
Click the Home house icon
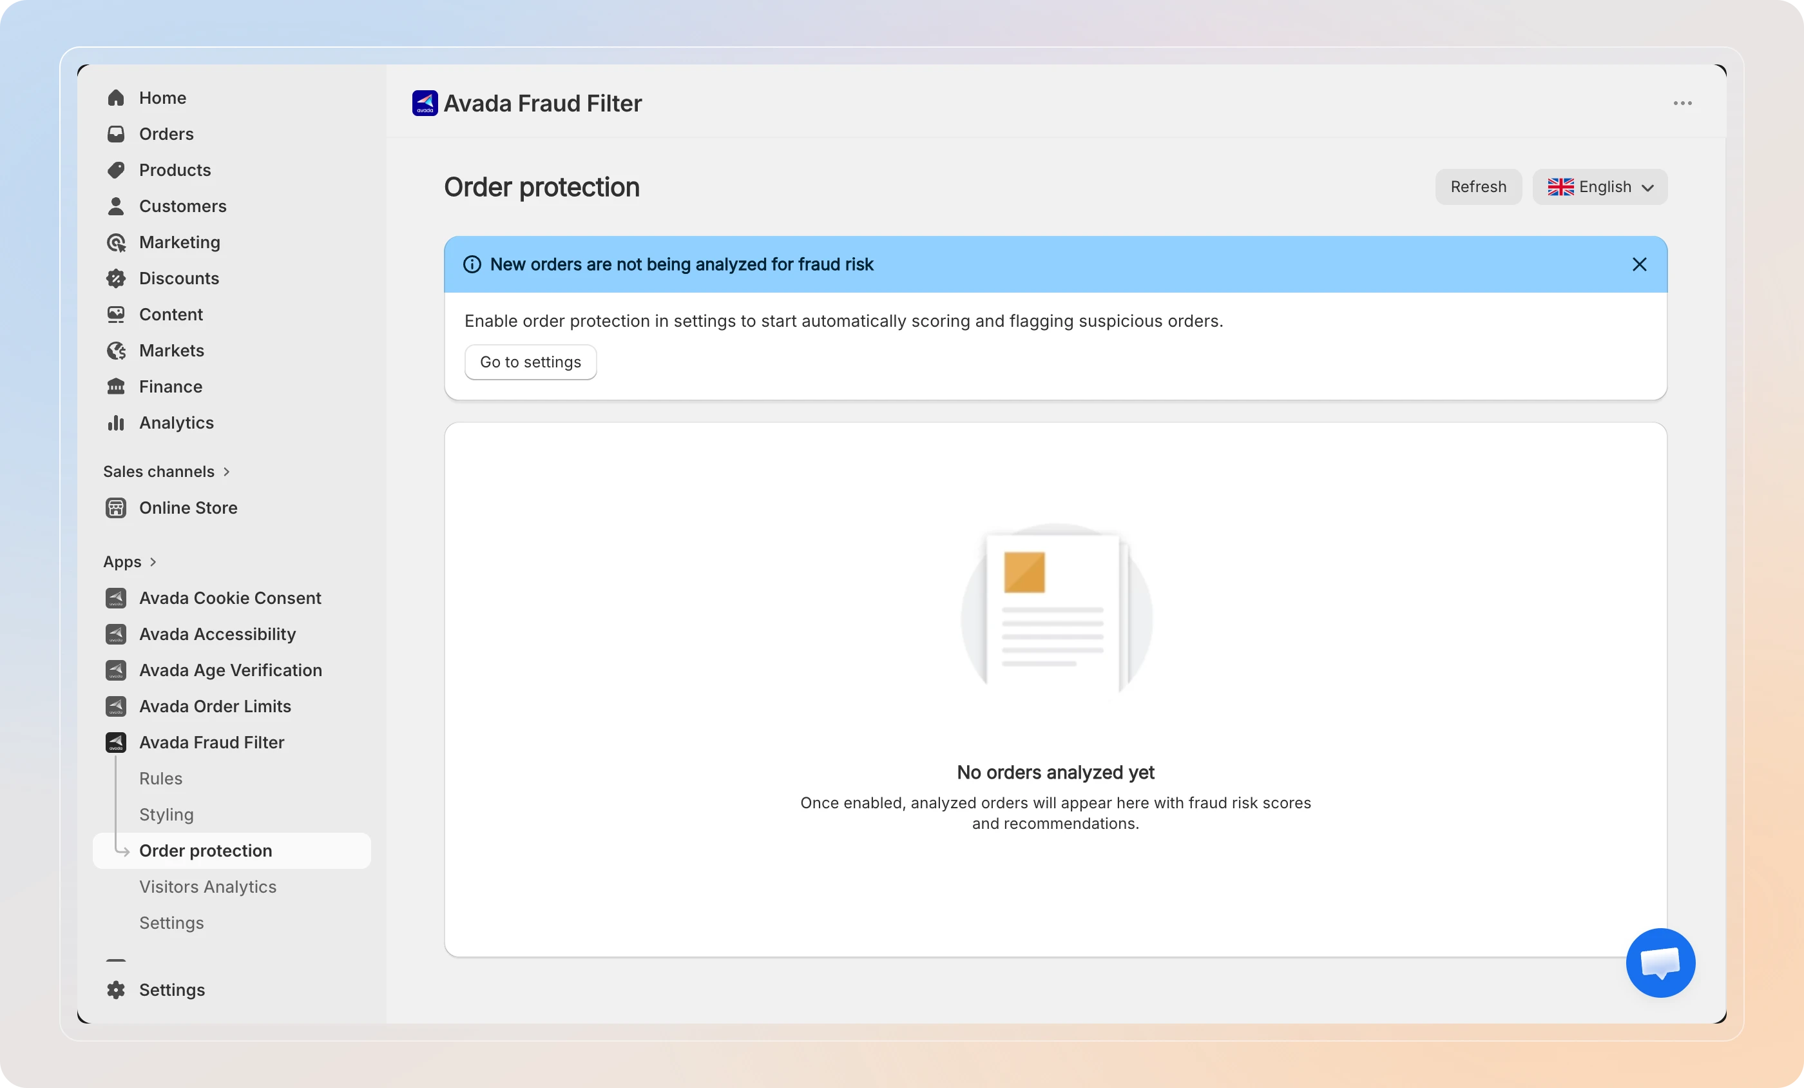[116, 97]
